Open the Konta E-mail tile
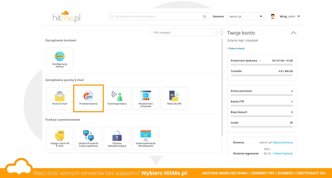The image size is (332, 178). point(60,98)
